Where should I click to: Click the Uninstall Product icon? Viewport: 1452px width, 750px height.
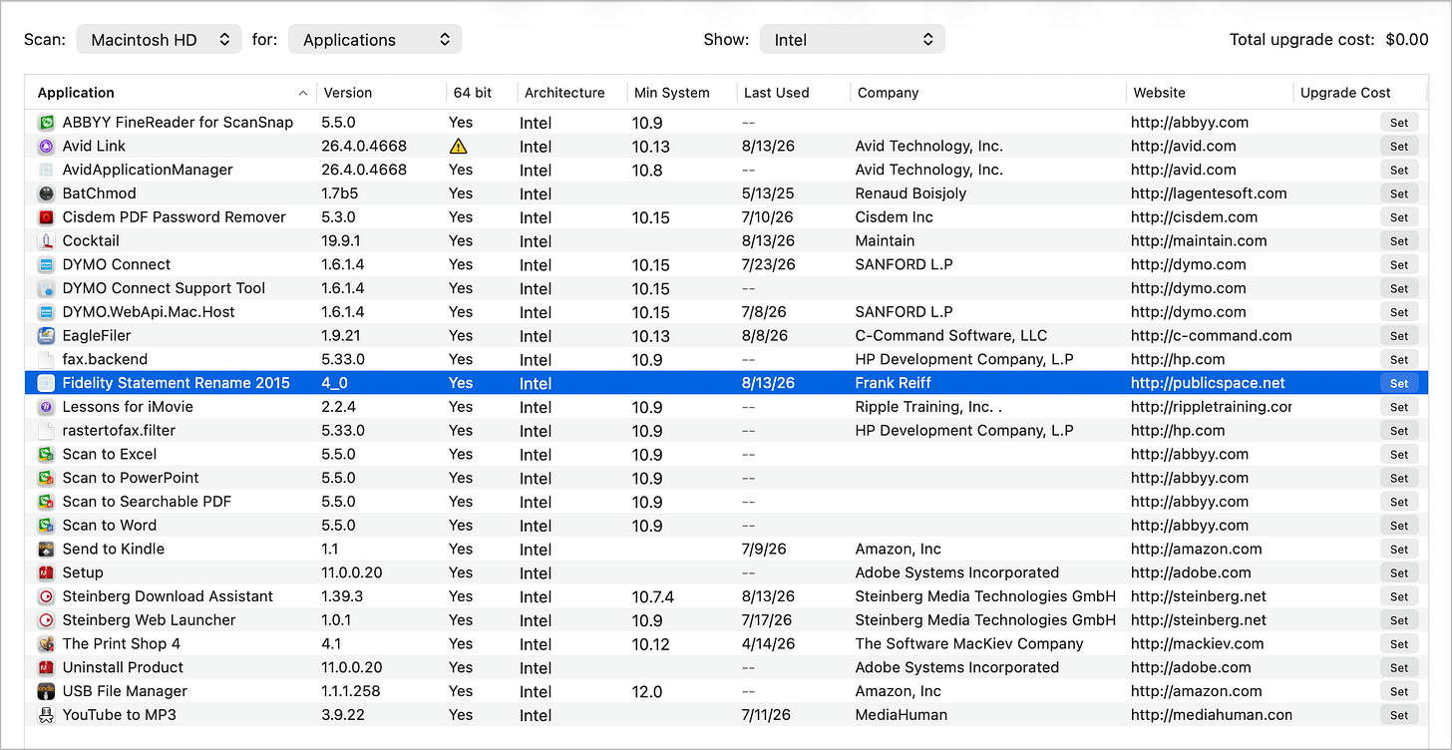[x=46, y=667]
